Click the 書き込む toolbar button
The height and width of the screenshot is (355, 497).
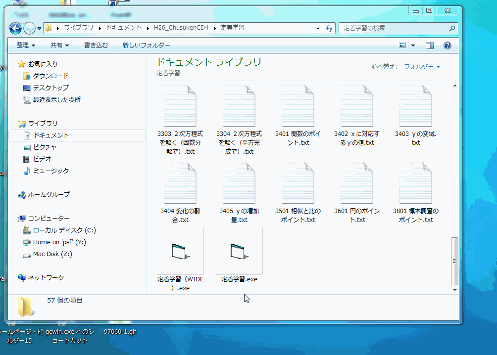point(96,45)
